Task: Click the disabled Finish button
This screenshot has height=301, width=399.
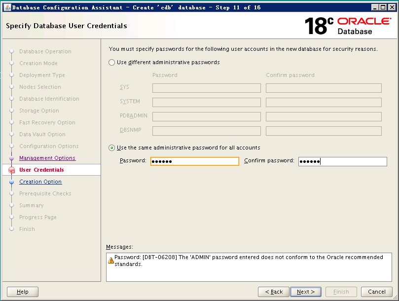Action: click(341, 292)
